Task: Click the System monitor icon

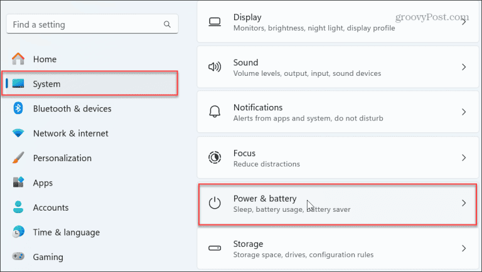Action: (18, 83)
